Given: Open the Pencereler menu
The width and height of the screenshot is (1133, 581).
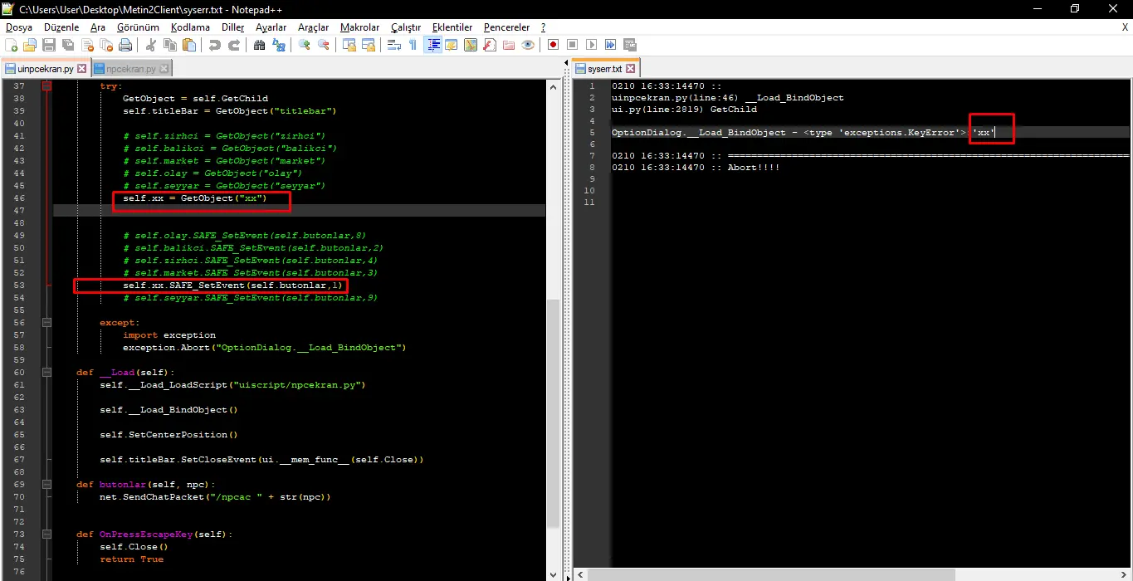Looking at the screenshot, I should (x=505, y=27).
